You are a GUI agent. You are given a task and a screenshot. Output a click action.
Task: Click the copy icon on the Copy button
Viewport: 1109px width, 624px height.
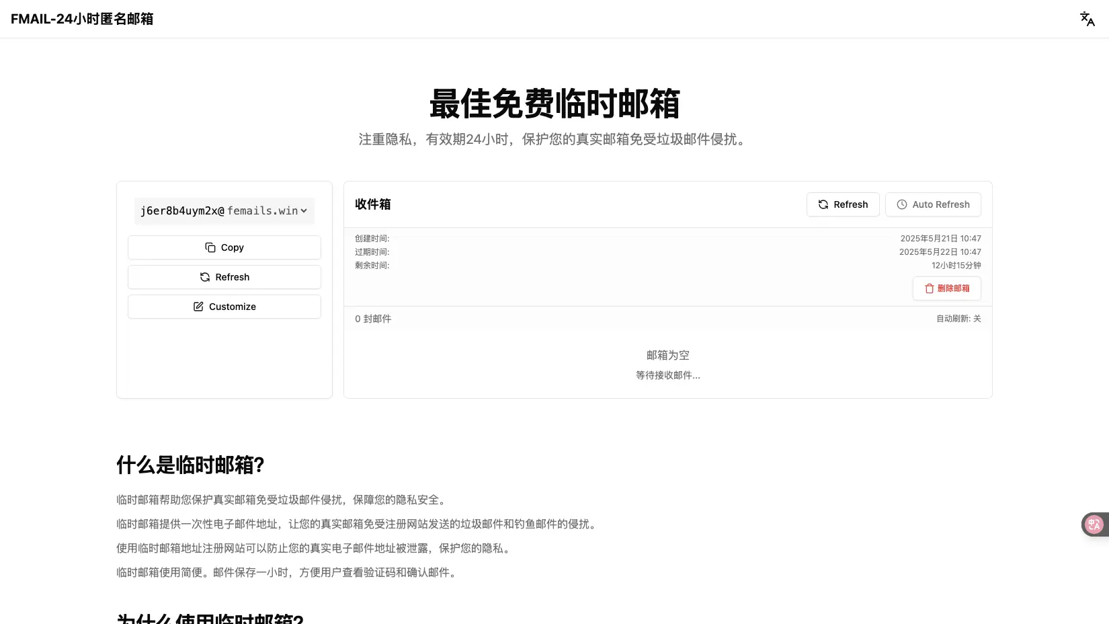[x=209, y=247]
